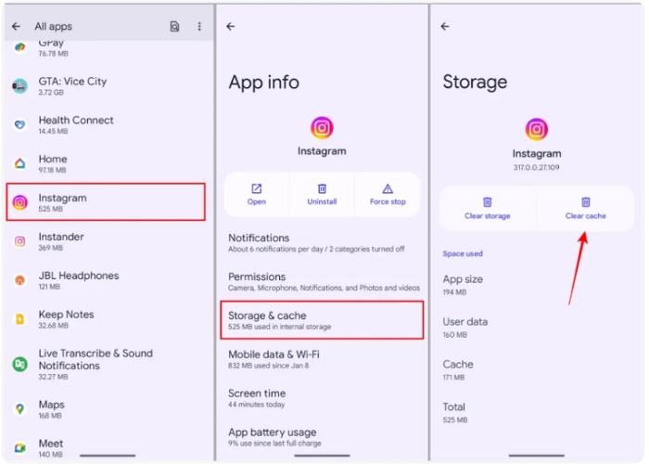Image resolution: width=649 pixels, height=464 pixels.
Task: Tap the Keep Notes app icon
Action: (19, 319)
